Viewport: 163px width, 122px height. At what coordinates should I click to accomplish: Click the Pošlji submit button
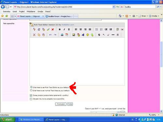pos(70,104)
